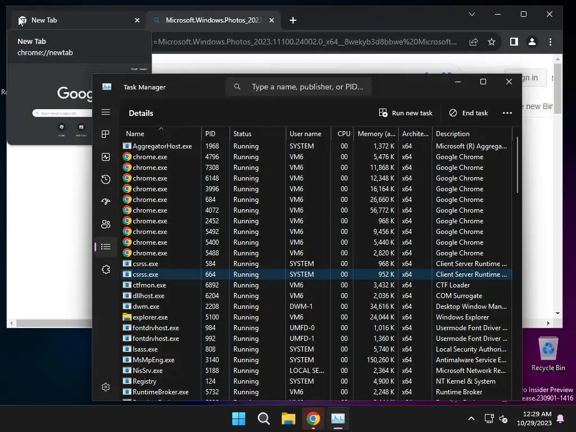
Task: Open App history page in Task Manager
Action: point(106,179)
